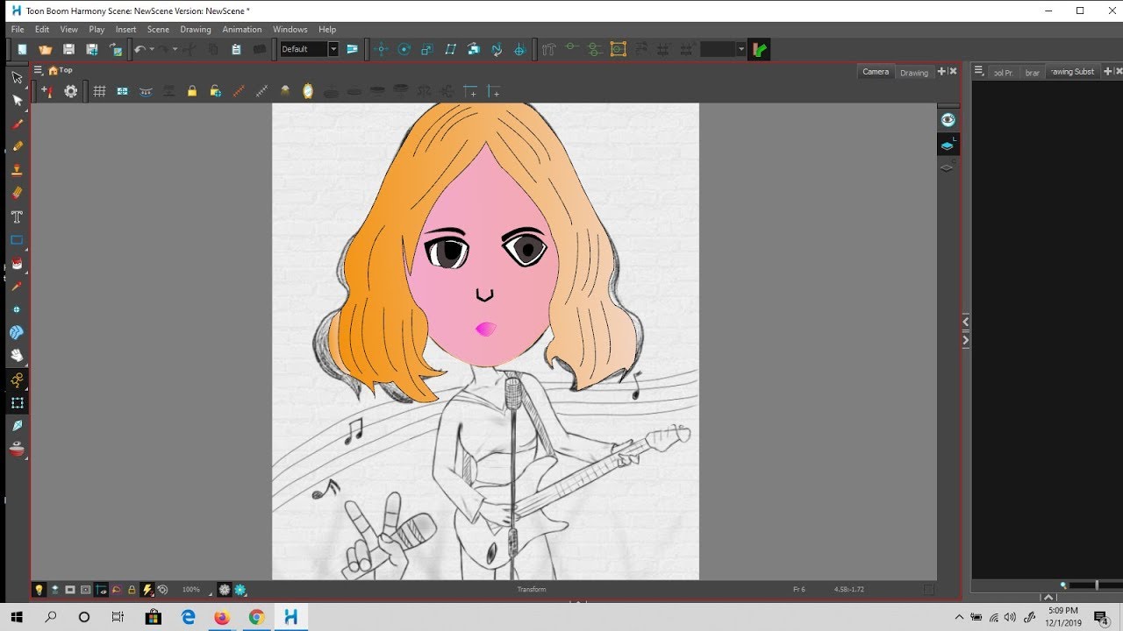Save the scene with the floppy icon

(x=68, y=50)
